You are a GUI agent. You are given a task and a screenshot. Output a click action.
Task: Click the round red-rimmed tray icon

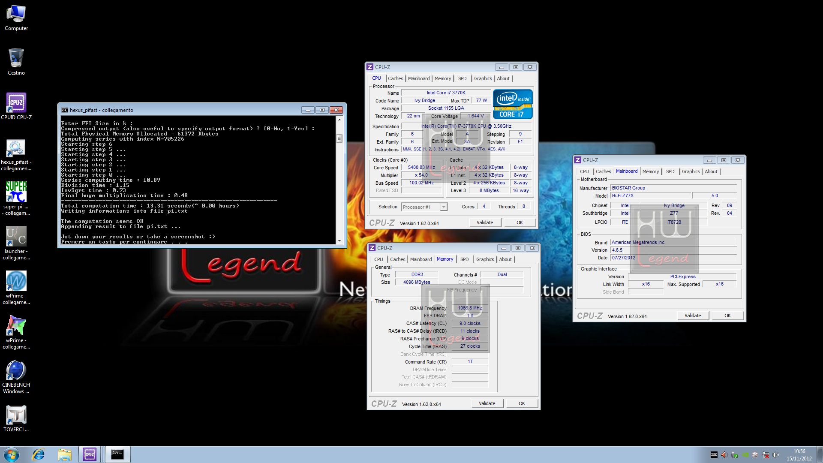click(755, 455)
